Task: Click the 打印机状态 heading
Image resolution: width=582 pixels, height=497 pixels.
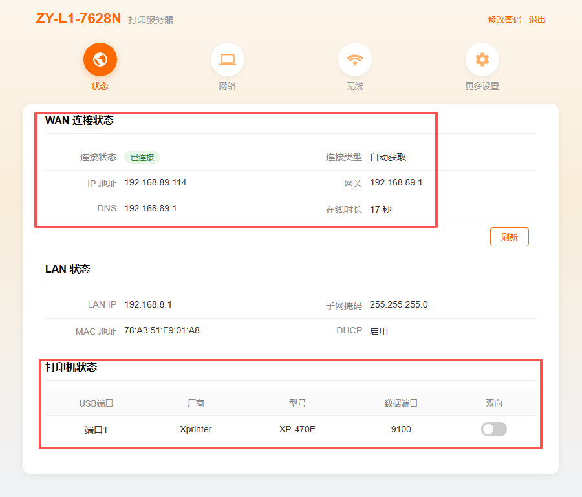Action: 71,367
